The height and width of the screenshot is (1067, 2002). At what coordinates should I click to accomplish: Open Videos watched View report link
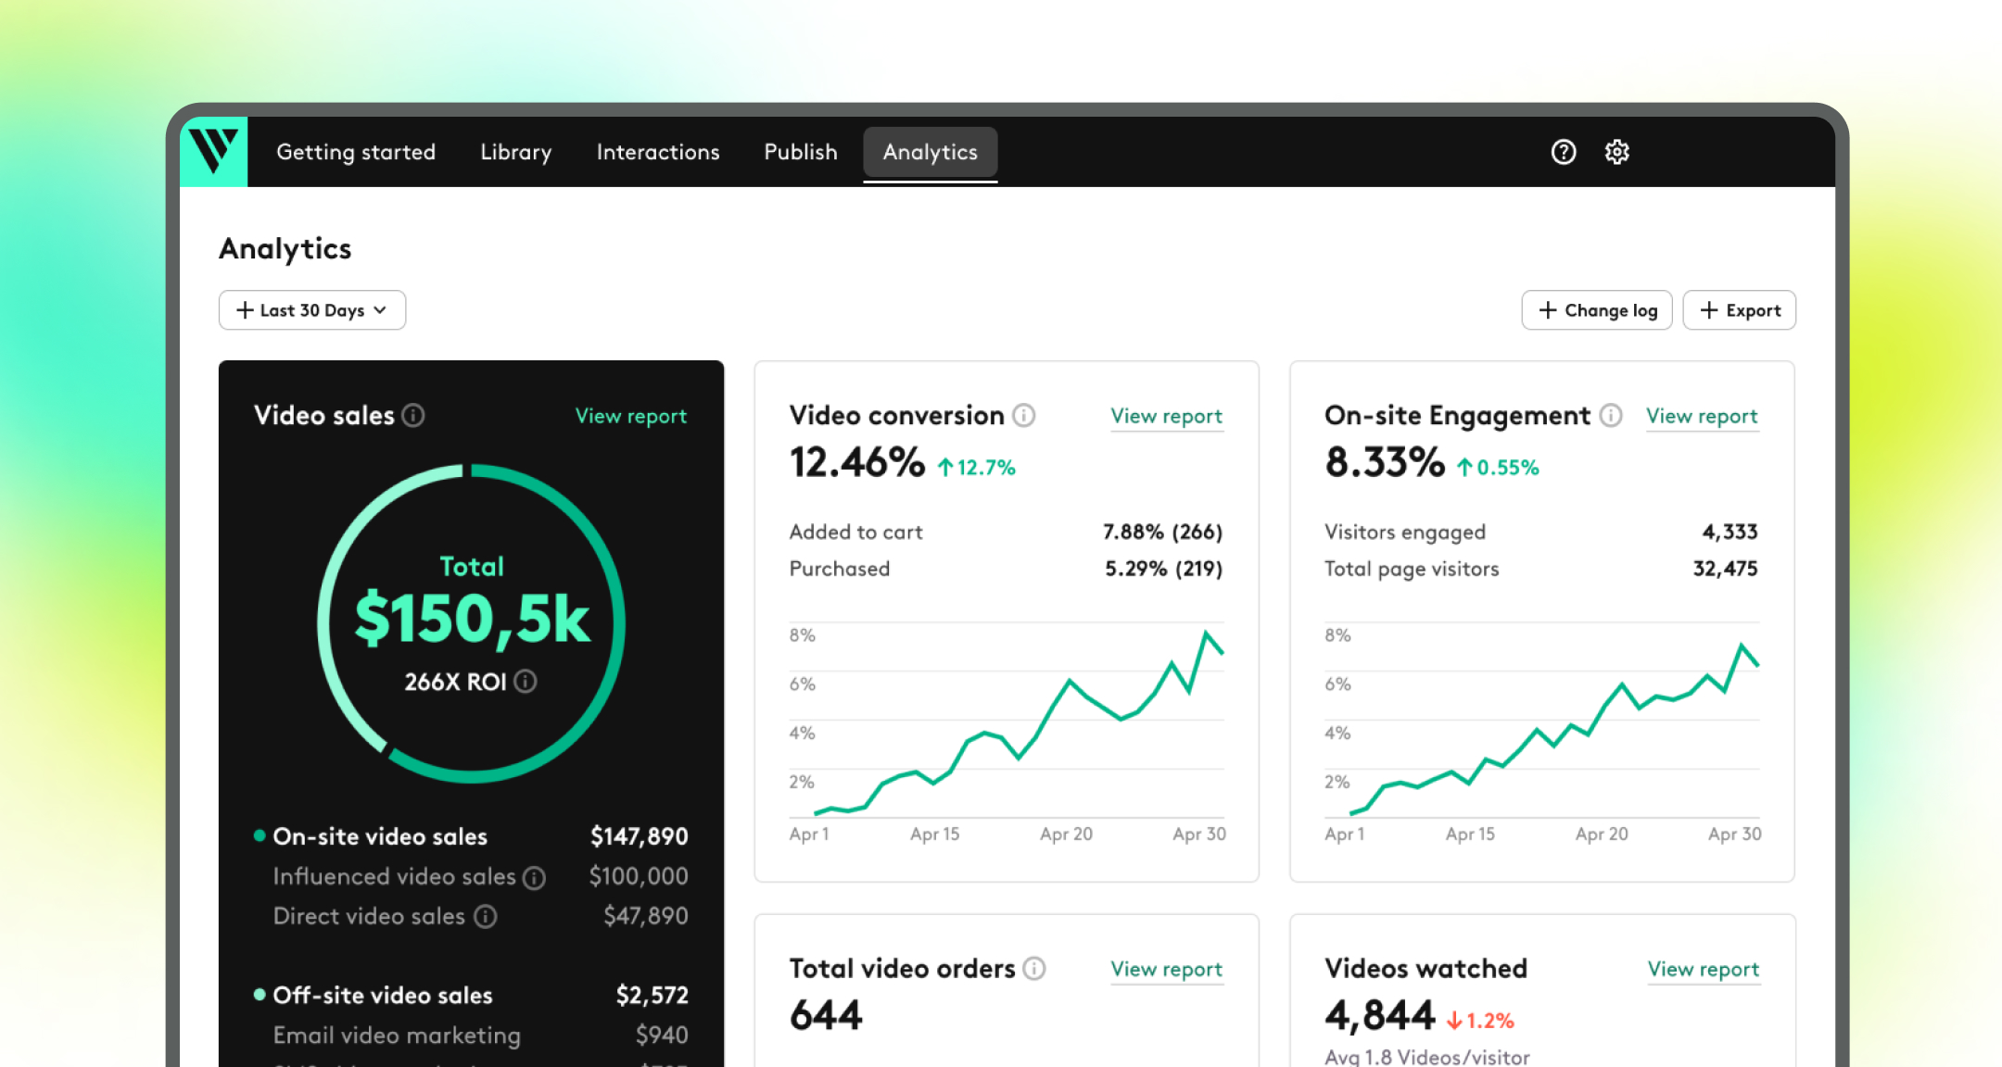[1704, 970]
